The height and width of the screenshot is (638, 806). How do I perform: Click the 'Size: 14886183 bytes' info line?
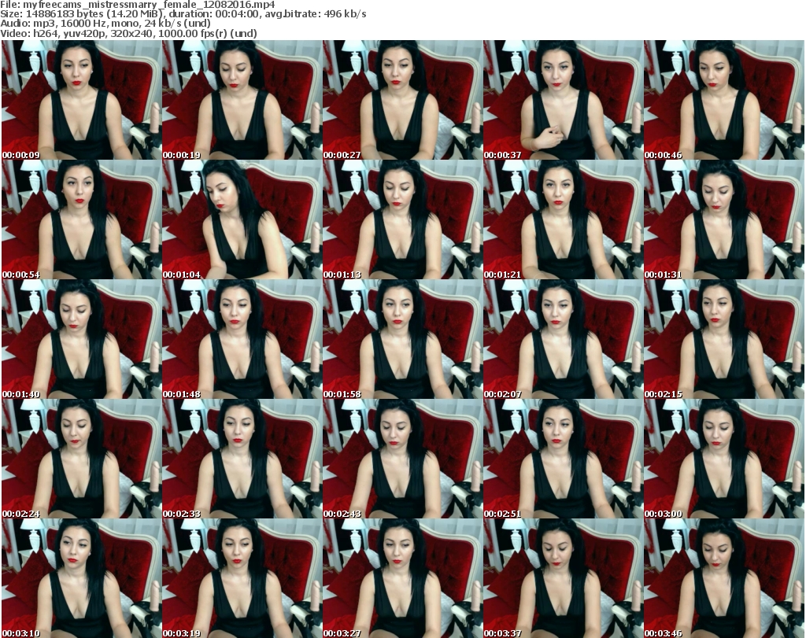[183, 14]
